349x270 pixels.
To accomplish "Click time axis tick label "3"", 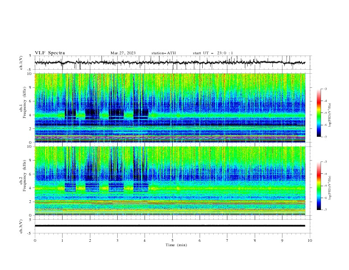I will click(118, 240).
